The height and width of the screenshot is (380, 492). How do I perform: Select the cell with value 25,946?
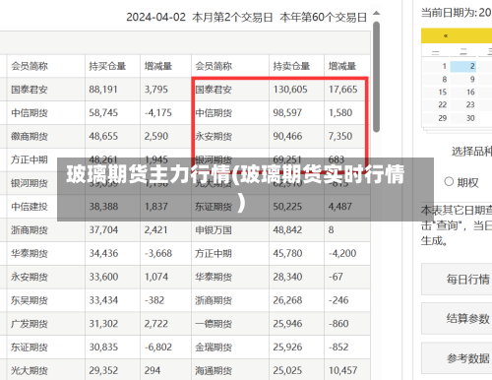(x=297, y=324)
